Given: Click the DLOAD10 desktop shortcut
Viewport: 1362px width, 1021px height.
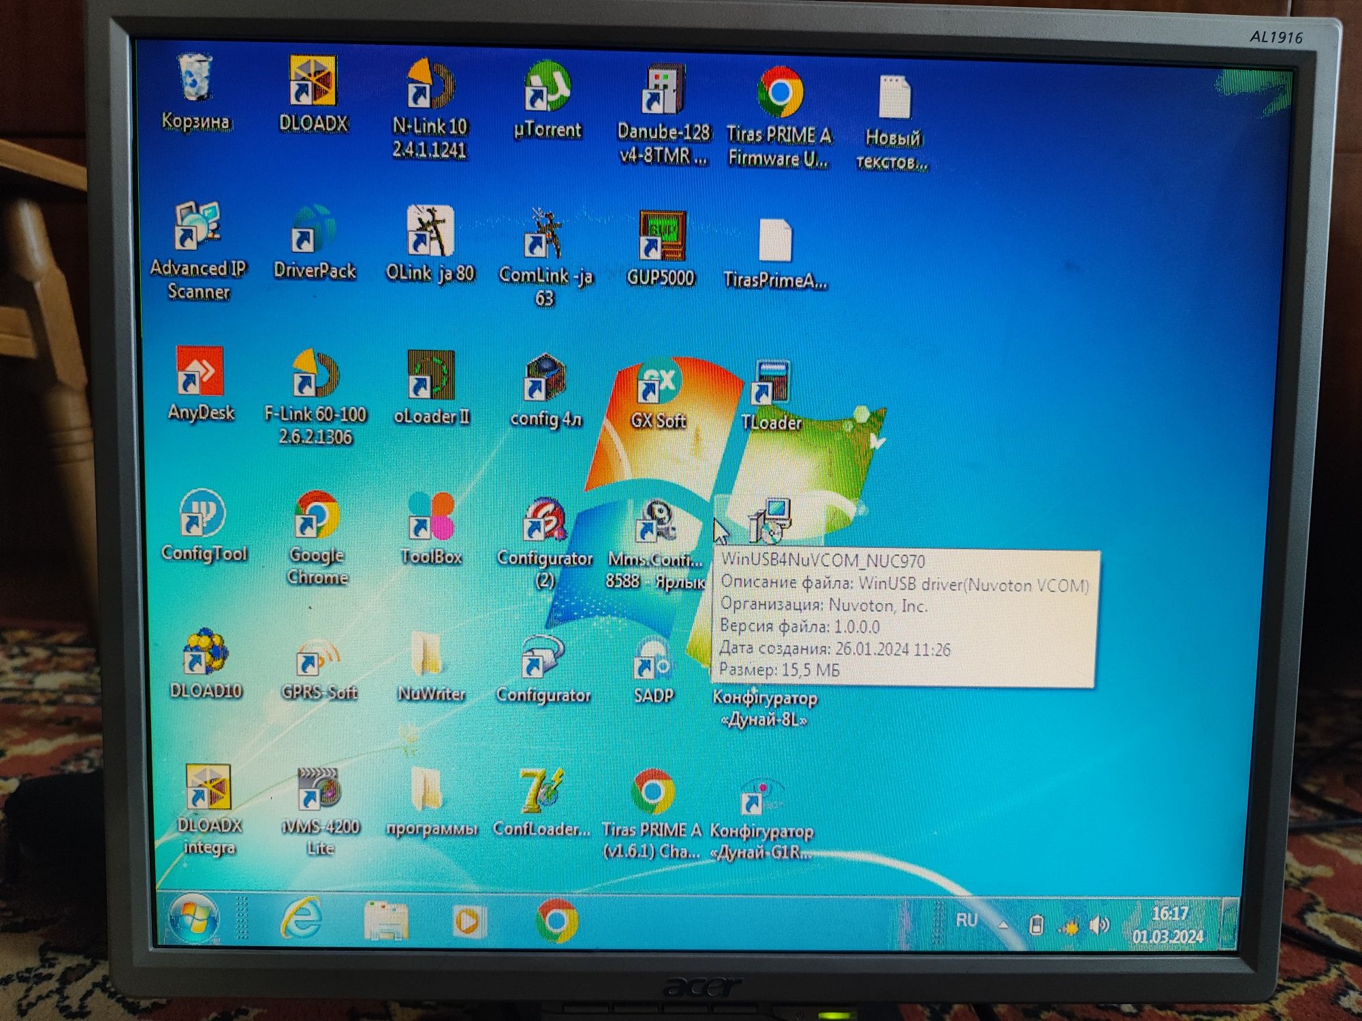Looking at the screenshot, I should (x=206, y=664).
